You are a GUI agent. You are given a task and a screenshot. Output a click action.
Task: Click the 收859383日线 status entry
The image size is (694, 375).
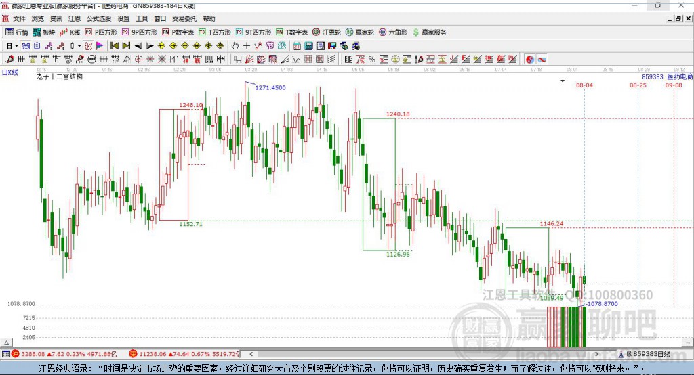644,354
